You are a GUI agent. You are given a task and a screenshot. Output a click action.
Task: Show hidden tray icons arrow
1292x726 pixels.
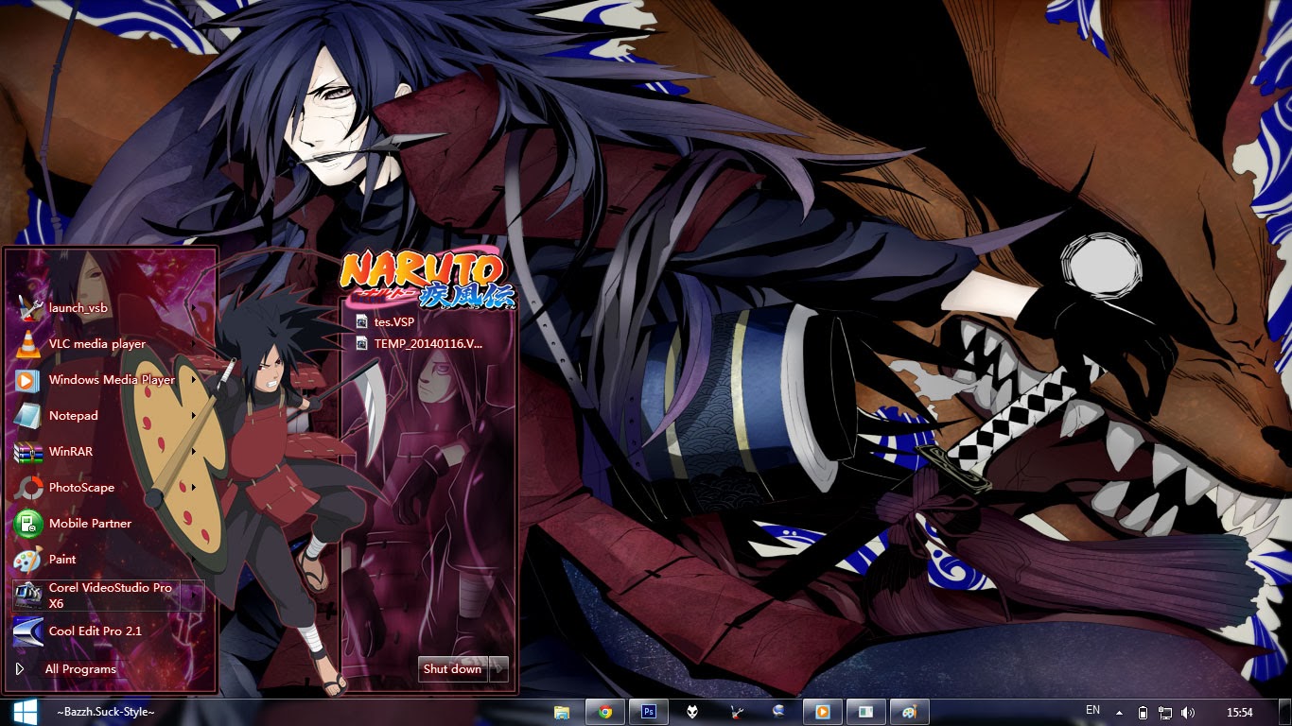[x=1120, y=713]
